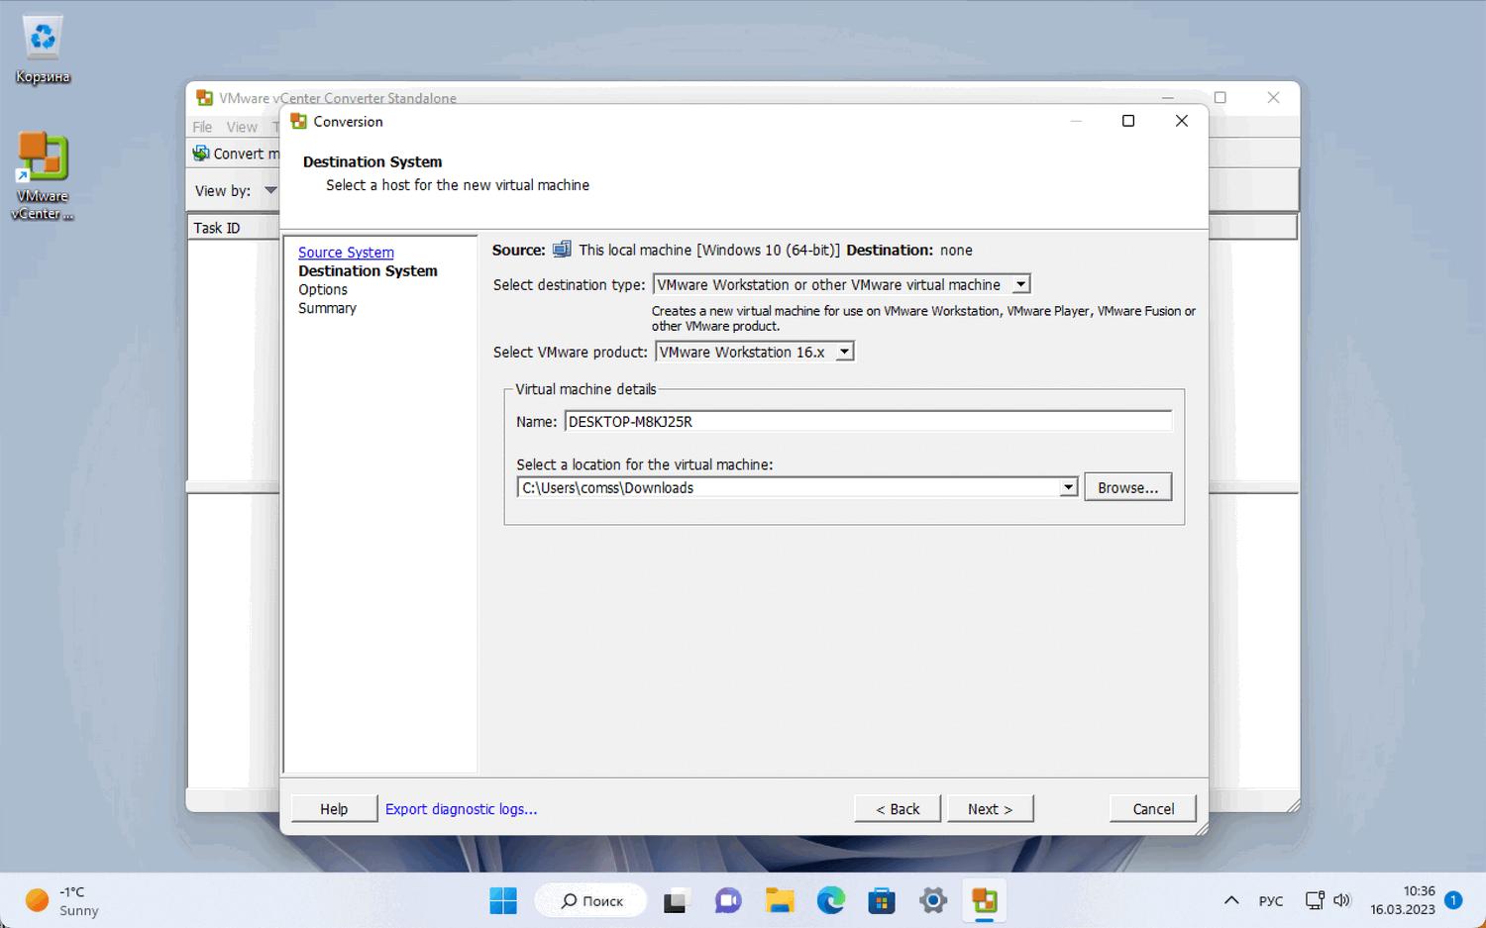
Task: Launch the Chat app from taskbar
Action: click(728, 901)
